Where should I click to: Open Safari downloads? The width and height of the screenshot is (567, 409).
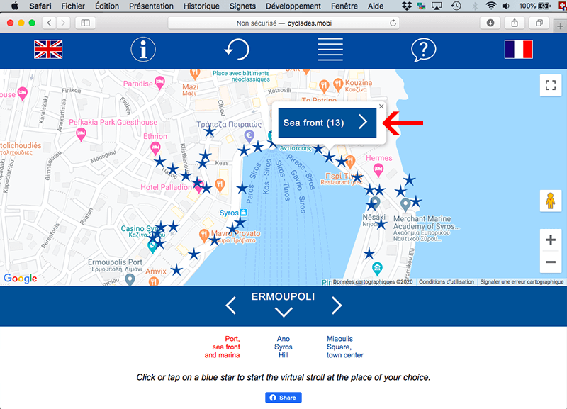pos(490,23)
